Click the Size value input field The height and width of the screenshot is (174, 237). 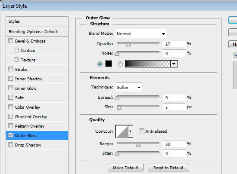(174, 107)
